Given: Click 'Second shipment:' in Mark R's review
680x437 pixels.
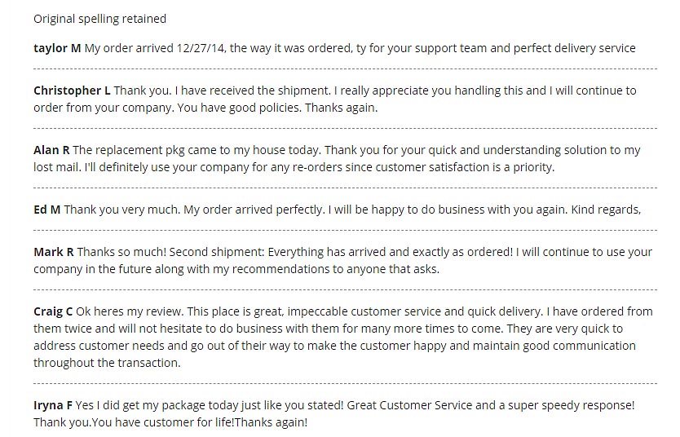Looking at the screenshot, I should [x=216, y=252].
